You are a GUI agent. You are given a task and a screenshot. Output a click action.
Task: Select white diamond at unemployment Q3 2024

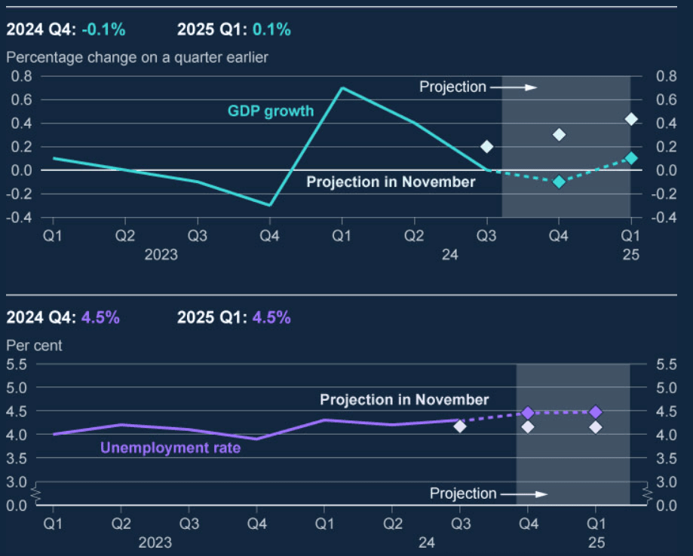[x=460, y=426]
